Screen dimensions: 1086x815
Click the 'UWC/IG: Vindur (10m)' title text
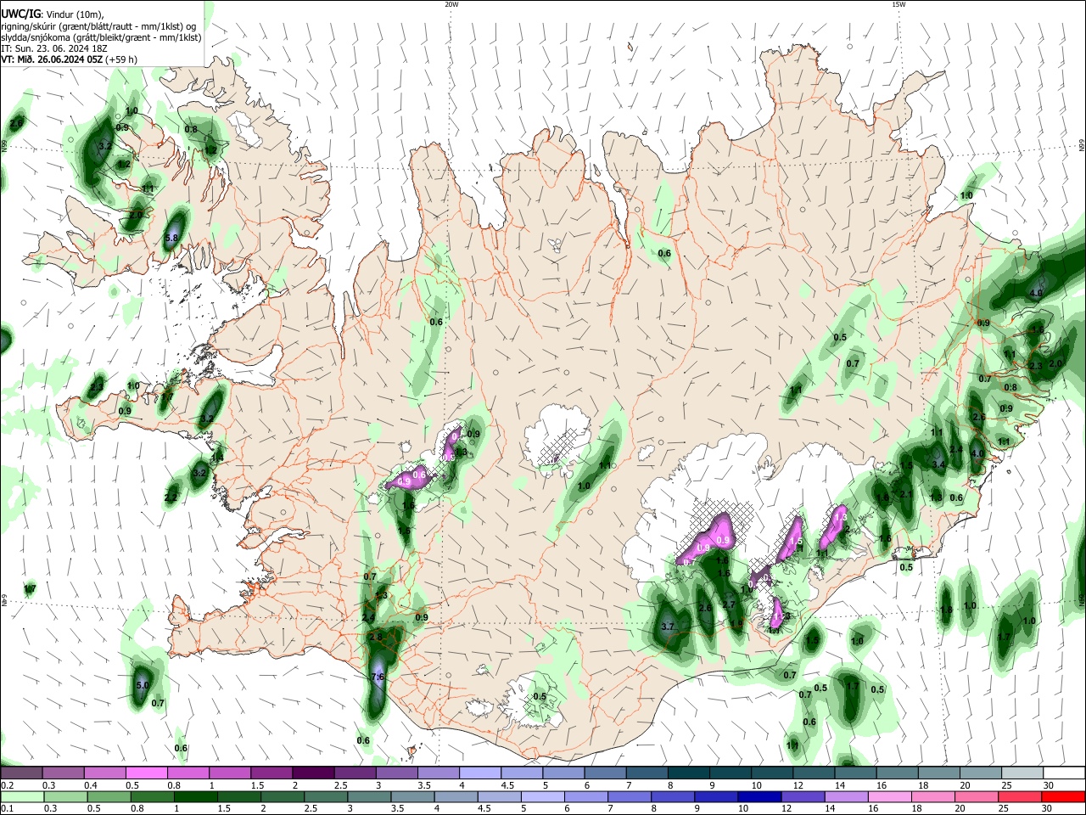53,14
